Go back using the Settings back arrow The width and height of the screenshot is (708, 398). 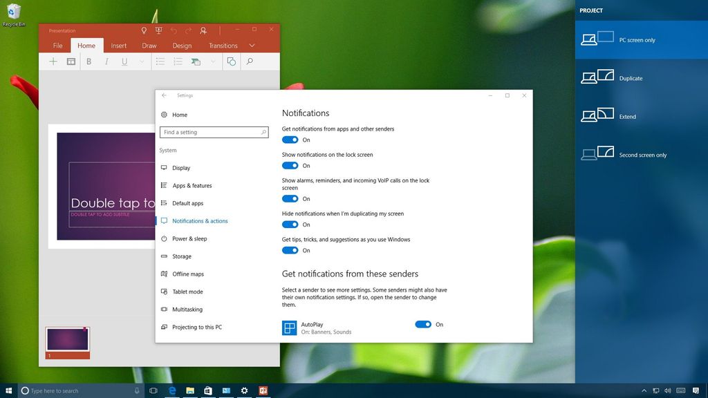click(164, 95)
